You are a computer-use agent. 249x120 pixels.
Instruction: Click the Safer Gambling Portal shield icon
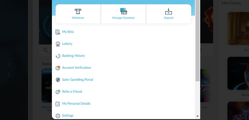(58, 80)
